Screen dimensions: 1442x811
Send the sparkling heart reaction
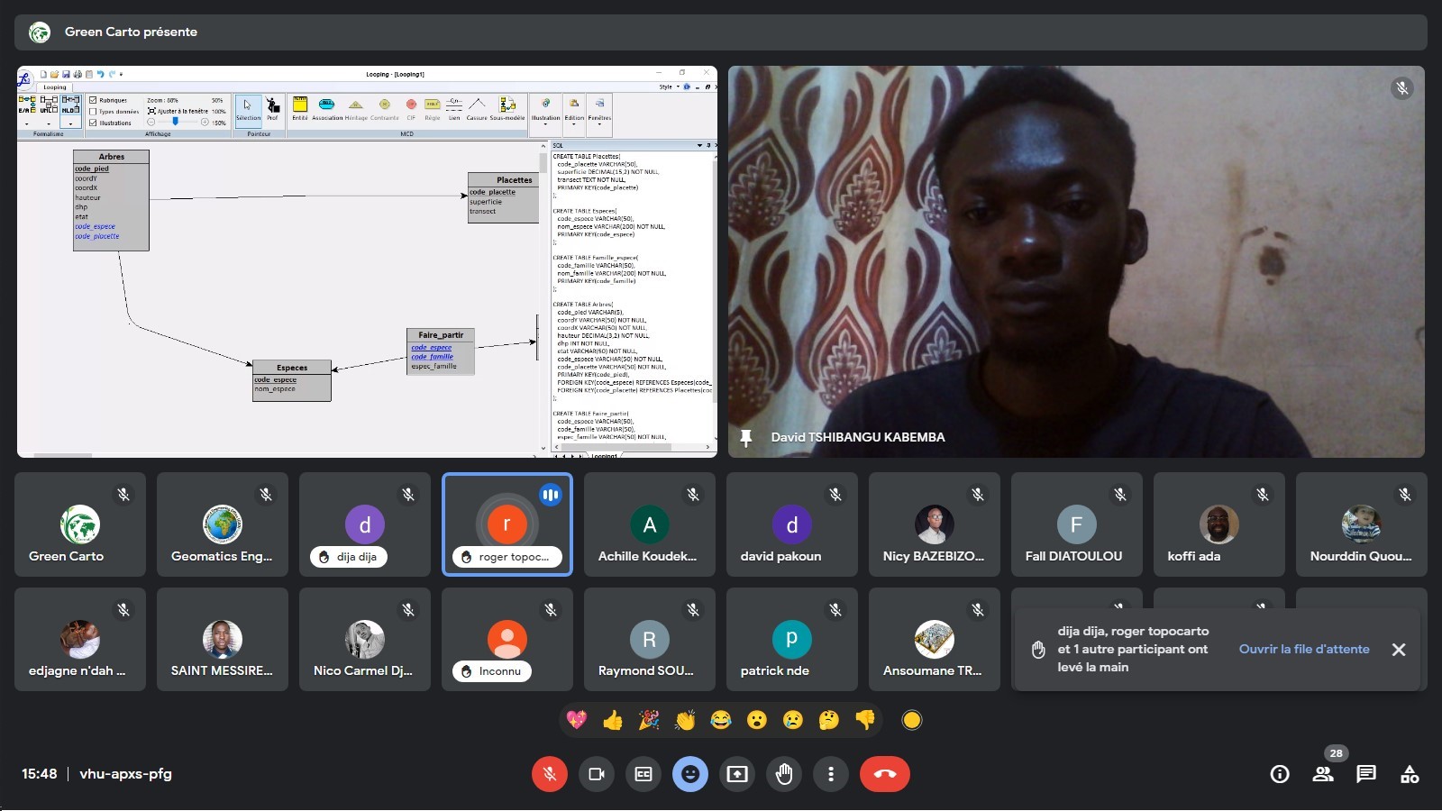point(577,720)
